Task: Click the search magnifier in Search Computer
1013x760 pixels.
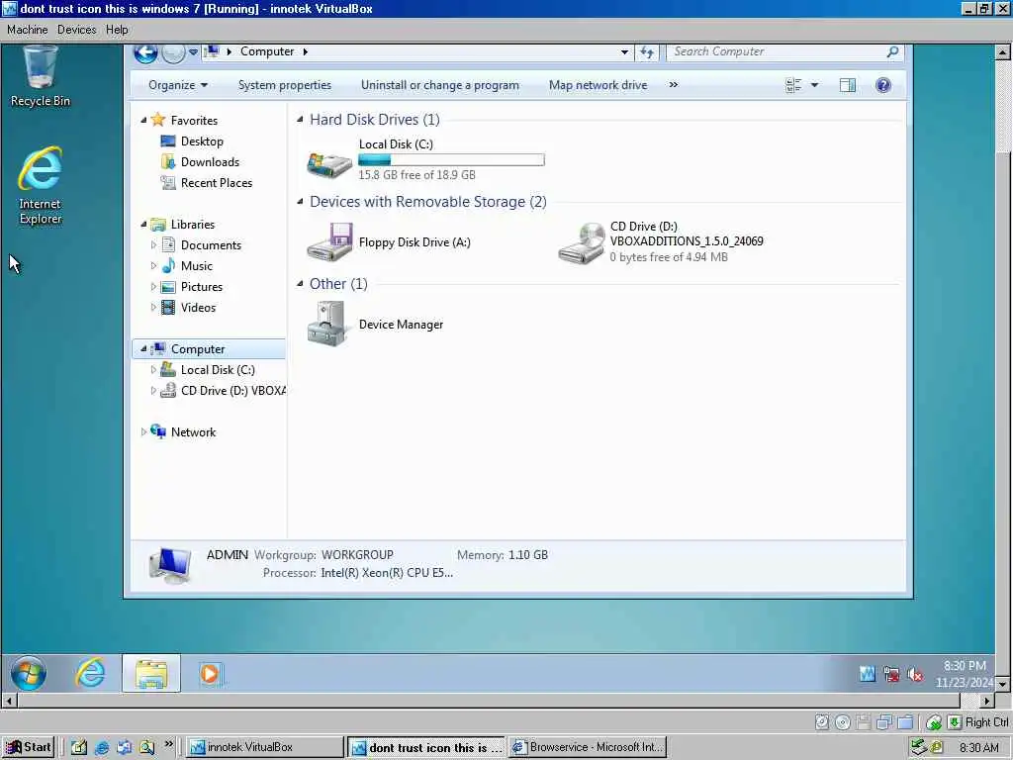Action: pyautogui.click(x=893, y=51)
